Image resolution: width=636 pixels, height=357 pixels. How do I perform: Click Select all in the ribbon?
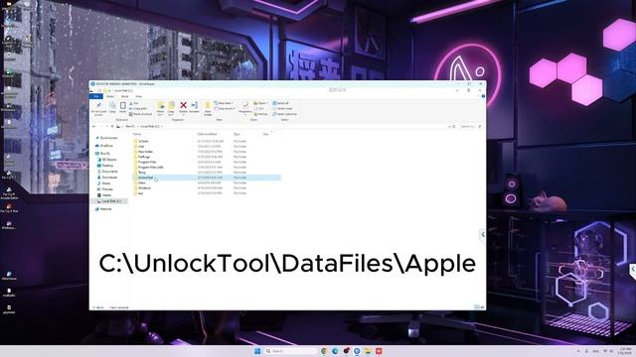pyautogui.click(x=280, y=103)
